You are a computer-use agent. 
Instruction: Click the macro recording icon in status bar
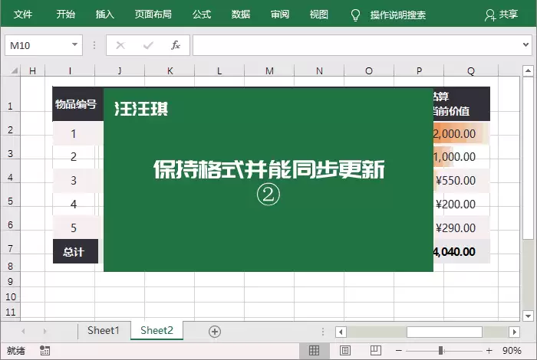[44, 351]
